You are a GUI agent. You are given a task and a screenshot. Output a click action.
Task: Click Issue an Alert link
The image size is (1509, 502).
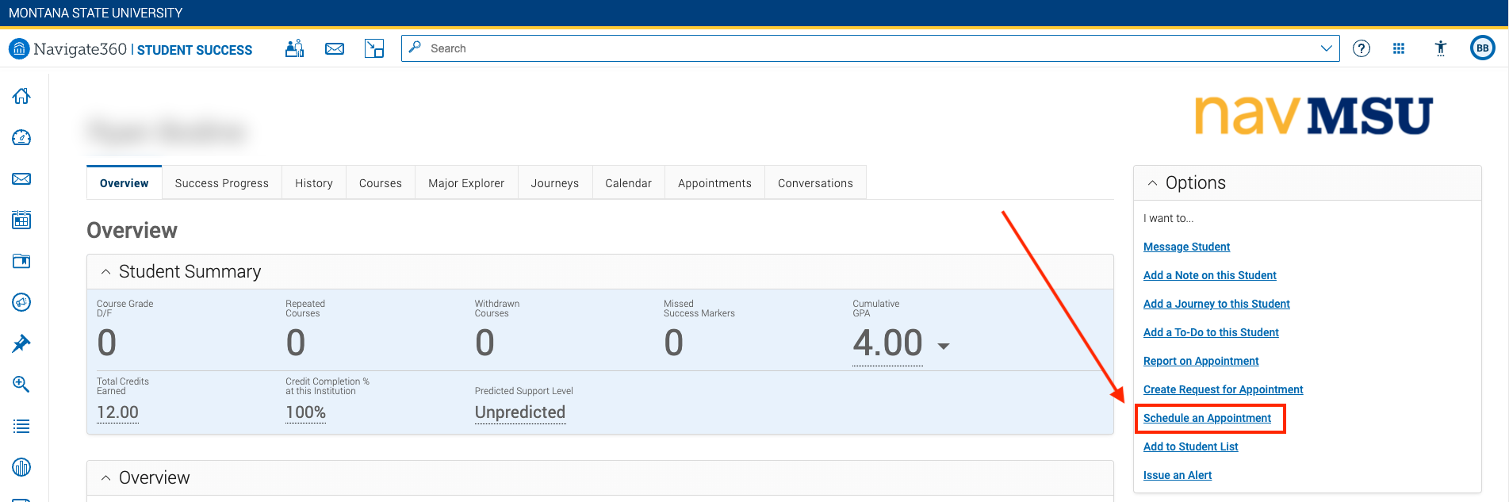coord(1178,475)
